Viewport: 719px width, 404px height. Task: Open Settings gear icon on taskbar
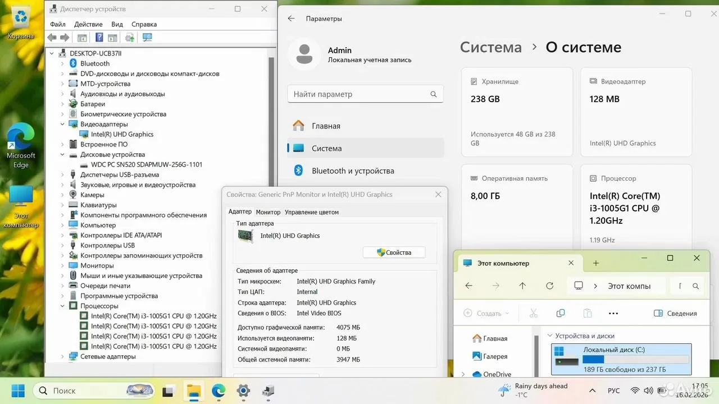click(x=243, y=391)
